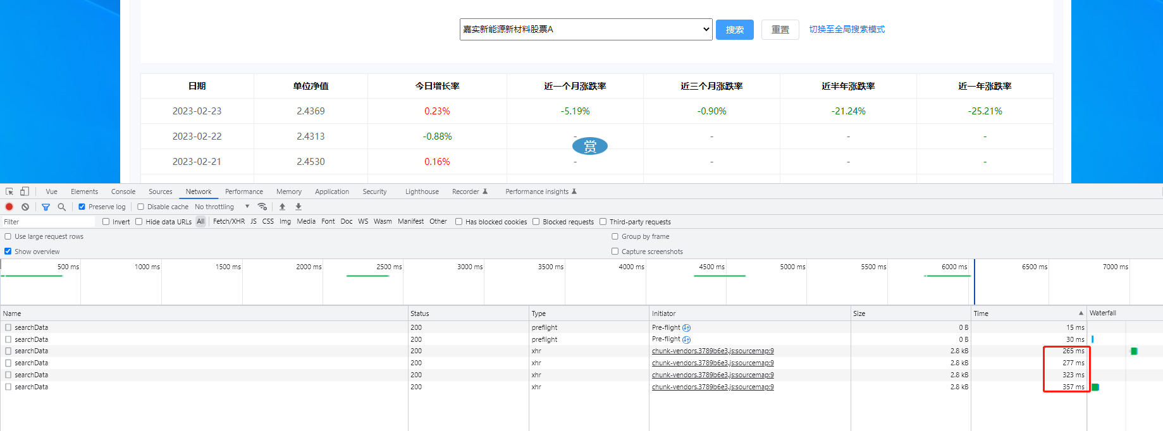Open the Sources tab
This screenshot has width=1163, height=431.
(161, 191)
